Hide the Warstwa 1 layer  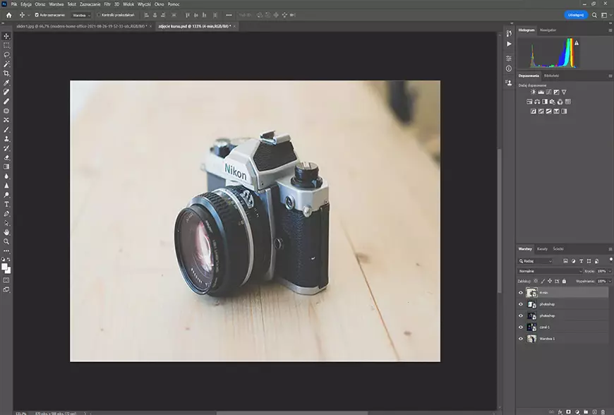520,339
